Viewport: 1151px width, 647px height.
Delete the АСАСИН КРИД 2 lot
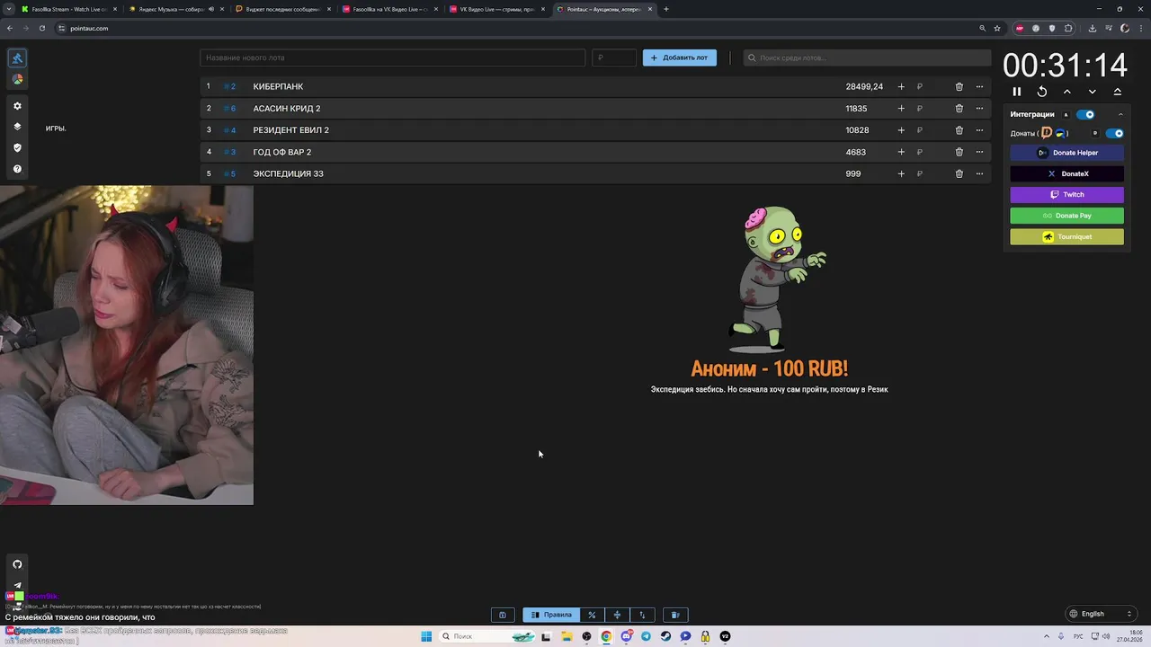coord(959,108)
